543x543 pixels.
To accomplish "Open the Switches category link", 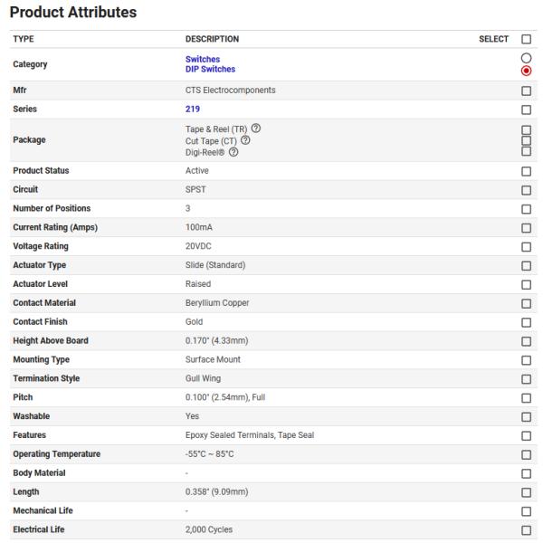I will point(203,60).
